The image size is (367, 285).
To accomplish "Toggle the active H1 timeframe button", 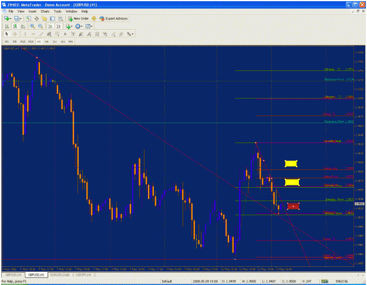I will [39, 42].
